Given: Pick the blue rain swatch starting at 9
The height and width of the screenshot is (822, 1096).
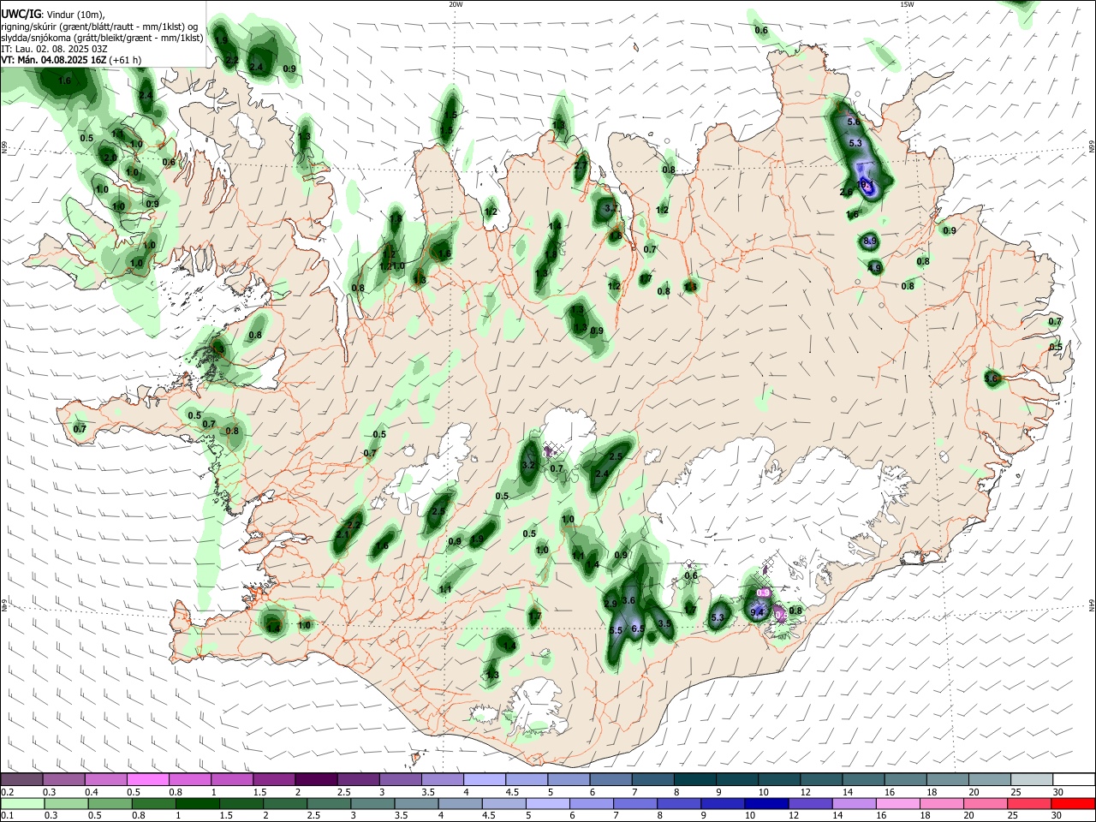Looking at the screenshot, I should click(722, 803).
